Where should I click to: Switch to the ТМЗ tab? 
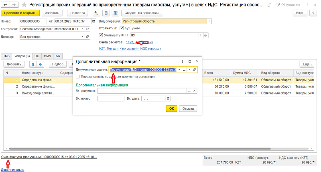pos(6,56)
